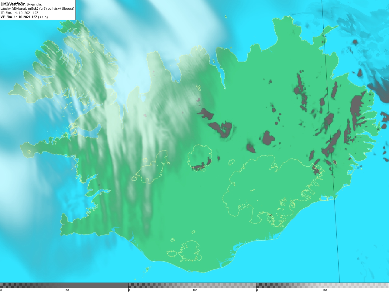Click the medium gray mid-cloud opacity scale bar
Viewport: 389px width, 292px height.
(x=192, y=286)
